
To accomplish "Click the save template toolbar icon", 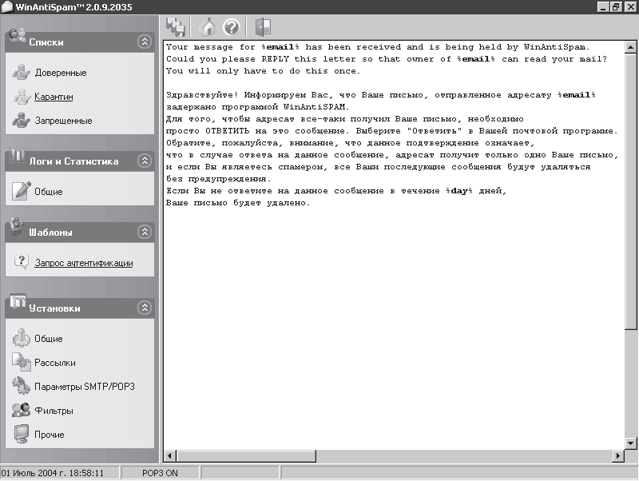I will point(176,27).
